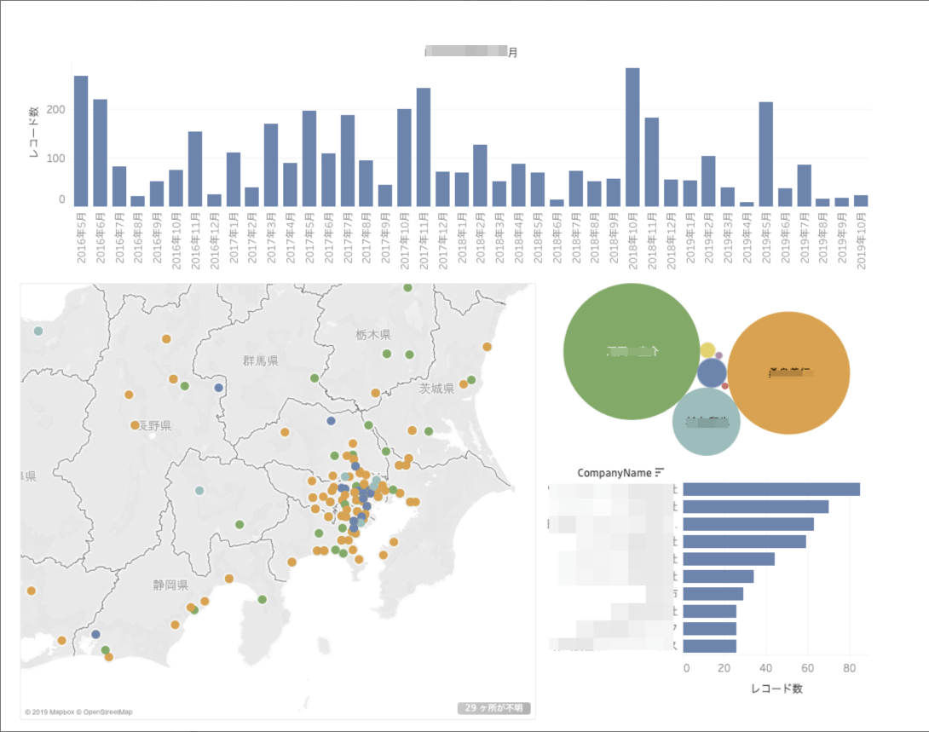
Task: Select the second-longest CompanyName bar near 70
Action: 756,506
